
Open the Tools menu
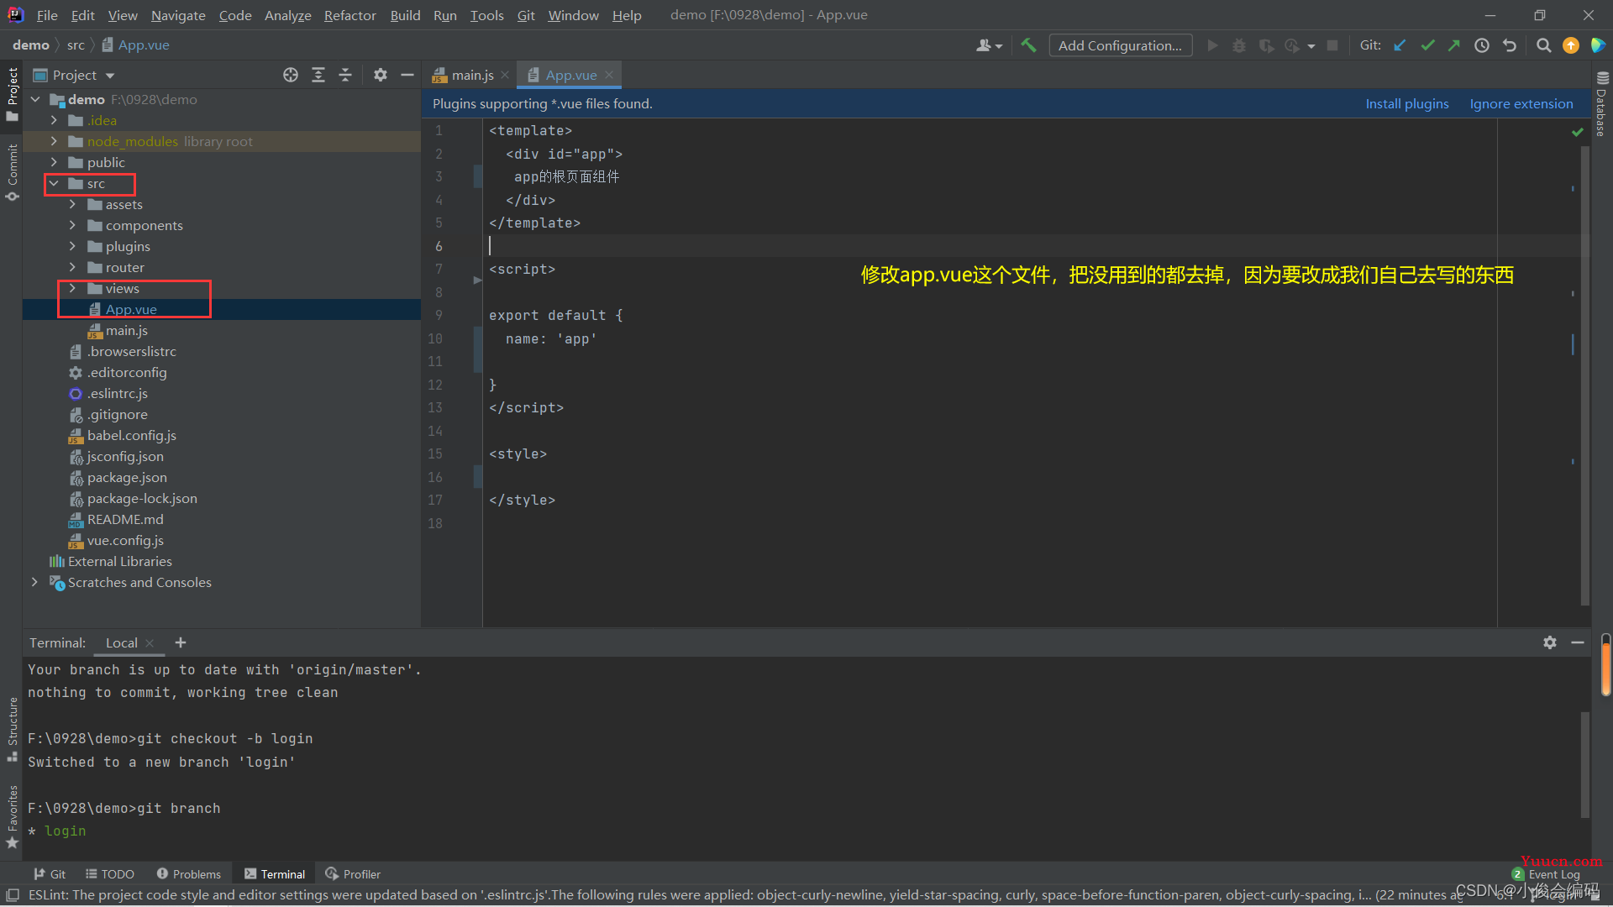click(486, 15)
